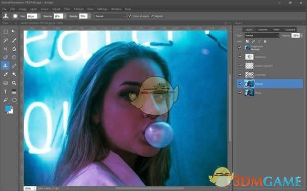Select the dodge tool beside eyedropper

[14, 74]
